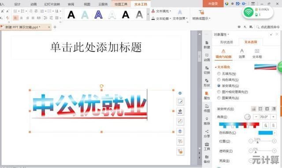This screenshot has width=282, height=168.
Task: Click the rotation handle above the textbox
Action: pyautogui.click(x=101, y=86)
